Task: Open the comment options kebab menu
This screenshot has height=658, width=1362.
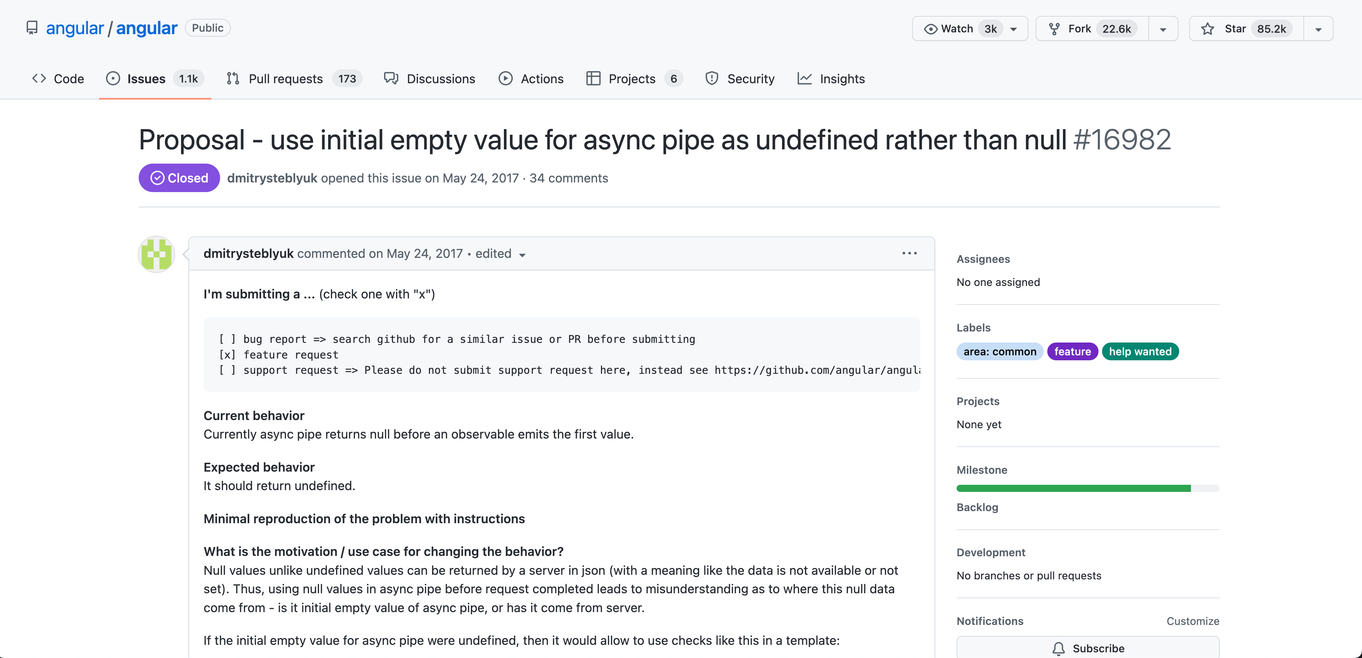Action: 909,253
